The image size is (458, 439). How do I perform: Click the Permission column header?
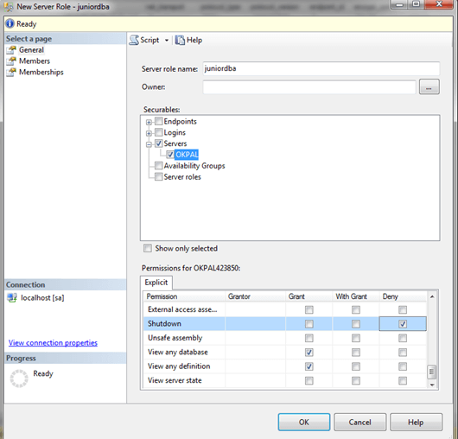184,296
